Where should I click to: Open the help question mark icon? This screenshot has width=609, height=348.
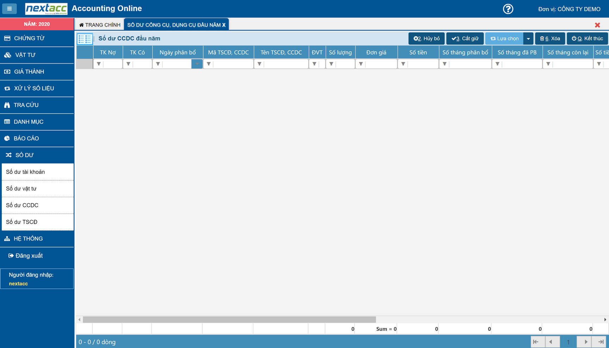pos(508,9)
